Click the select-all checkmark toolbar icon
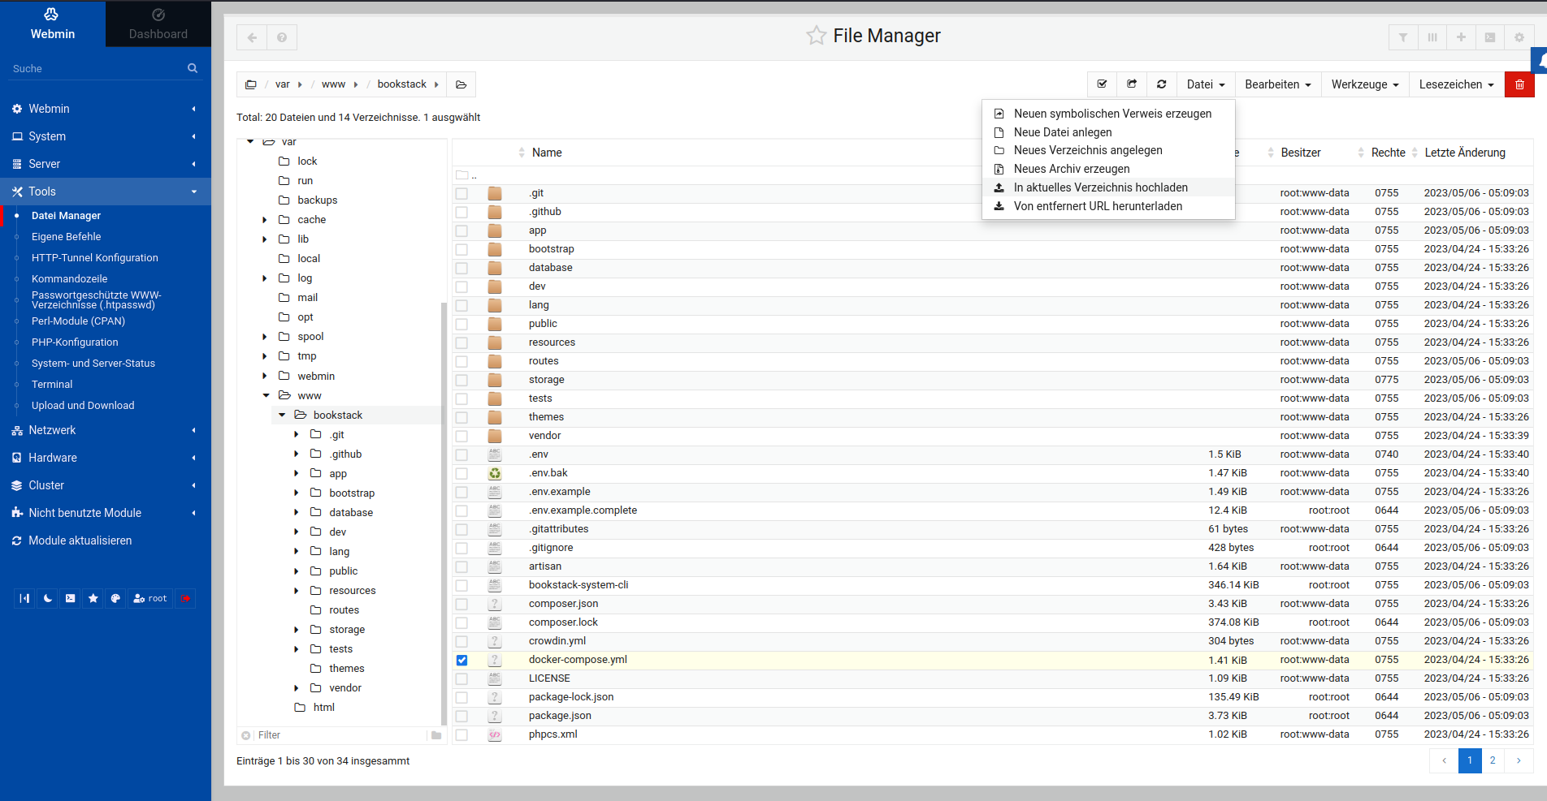 [1103, 84]
